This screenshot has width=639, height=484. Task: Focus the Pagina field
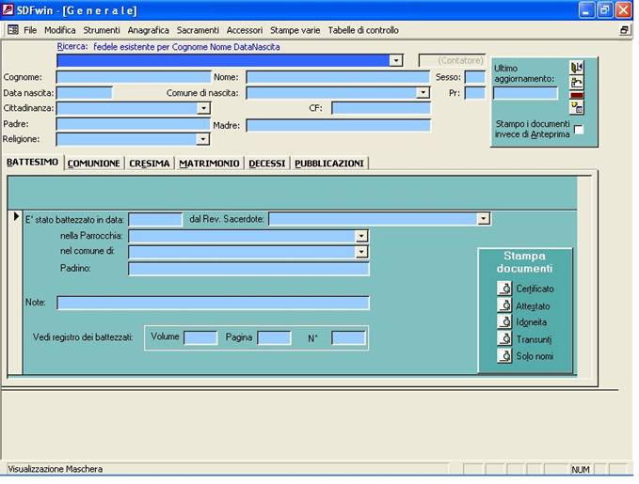pos(274,337)
